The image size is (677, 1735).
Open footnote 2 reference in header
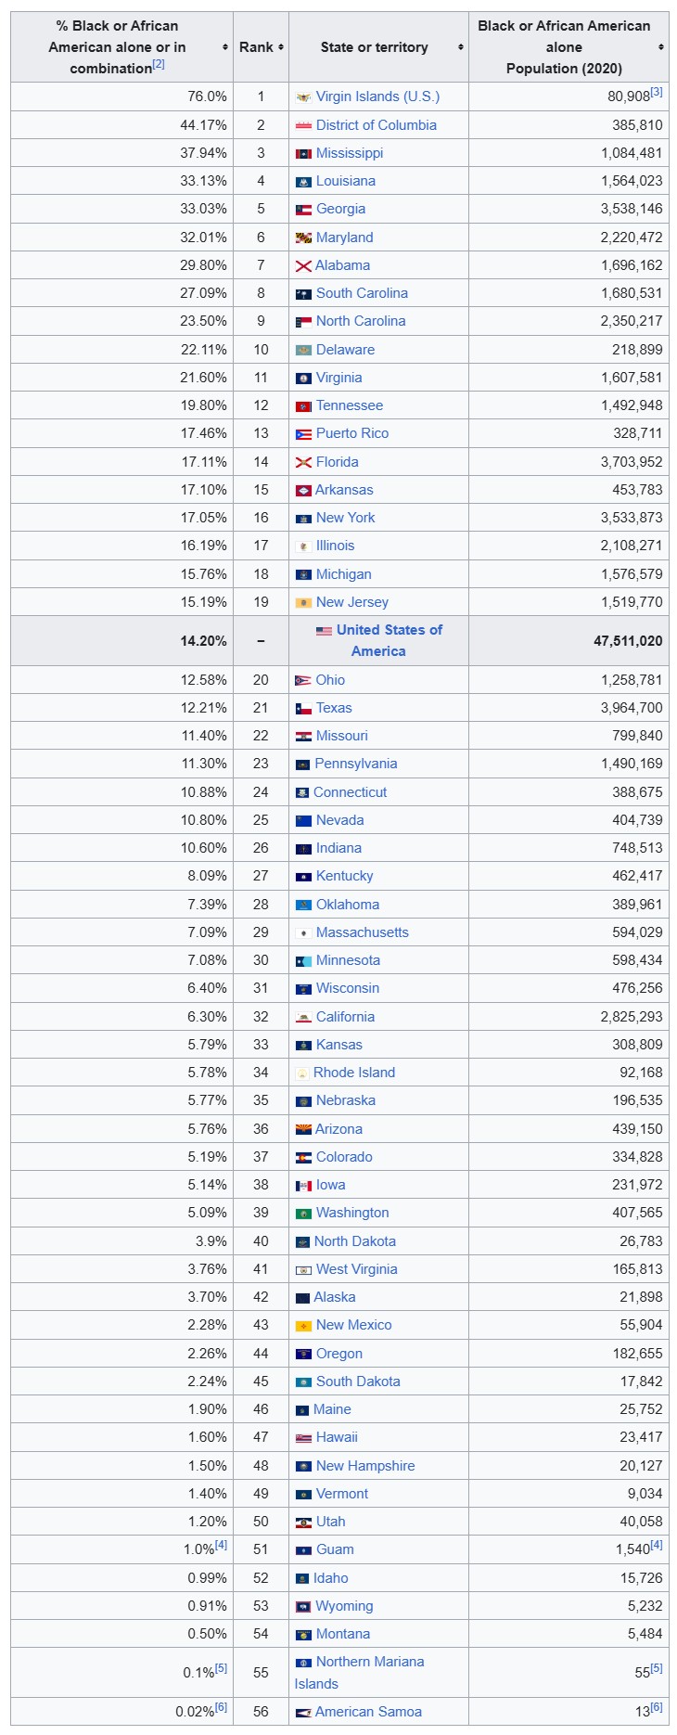coord(159,64)
